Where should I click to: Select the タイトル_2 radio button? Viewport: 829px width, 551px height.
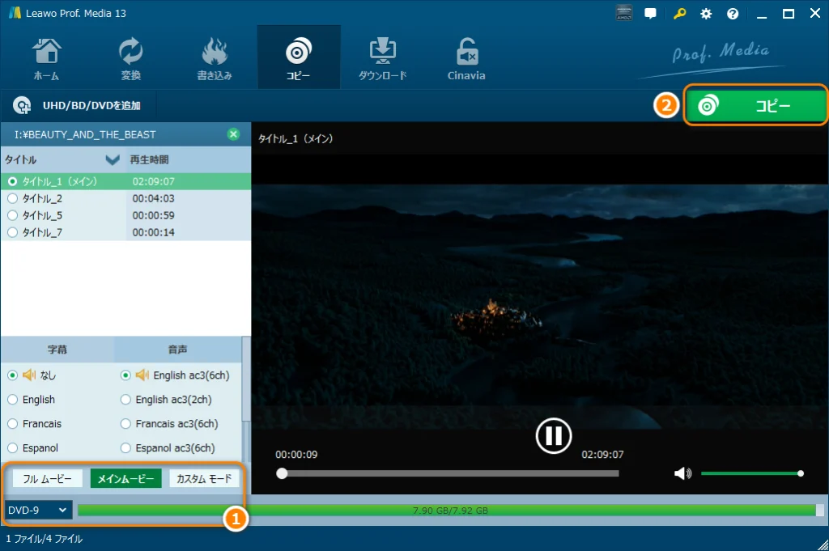tap(12, 198)
